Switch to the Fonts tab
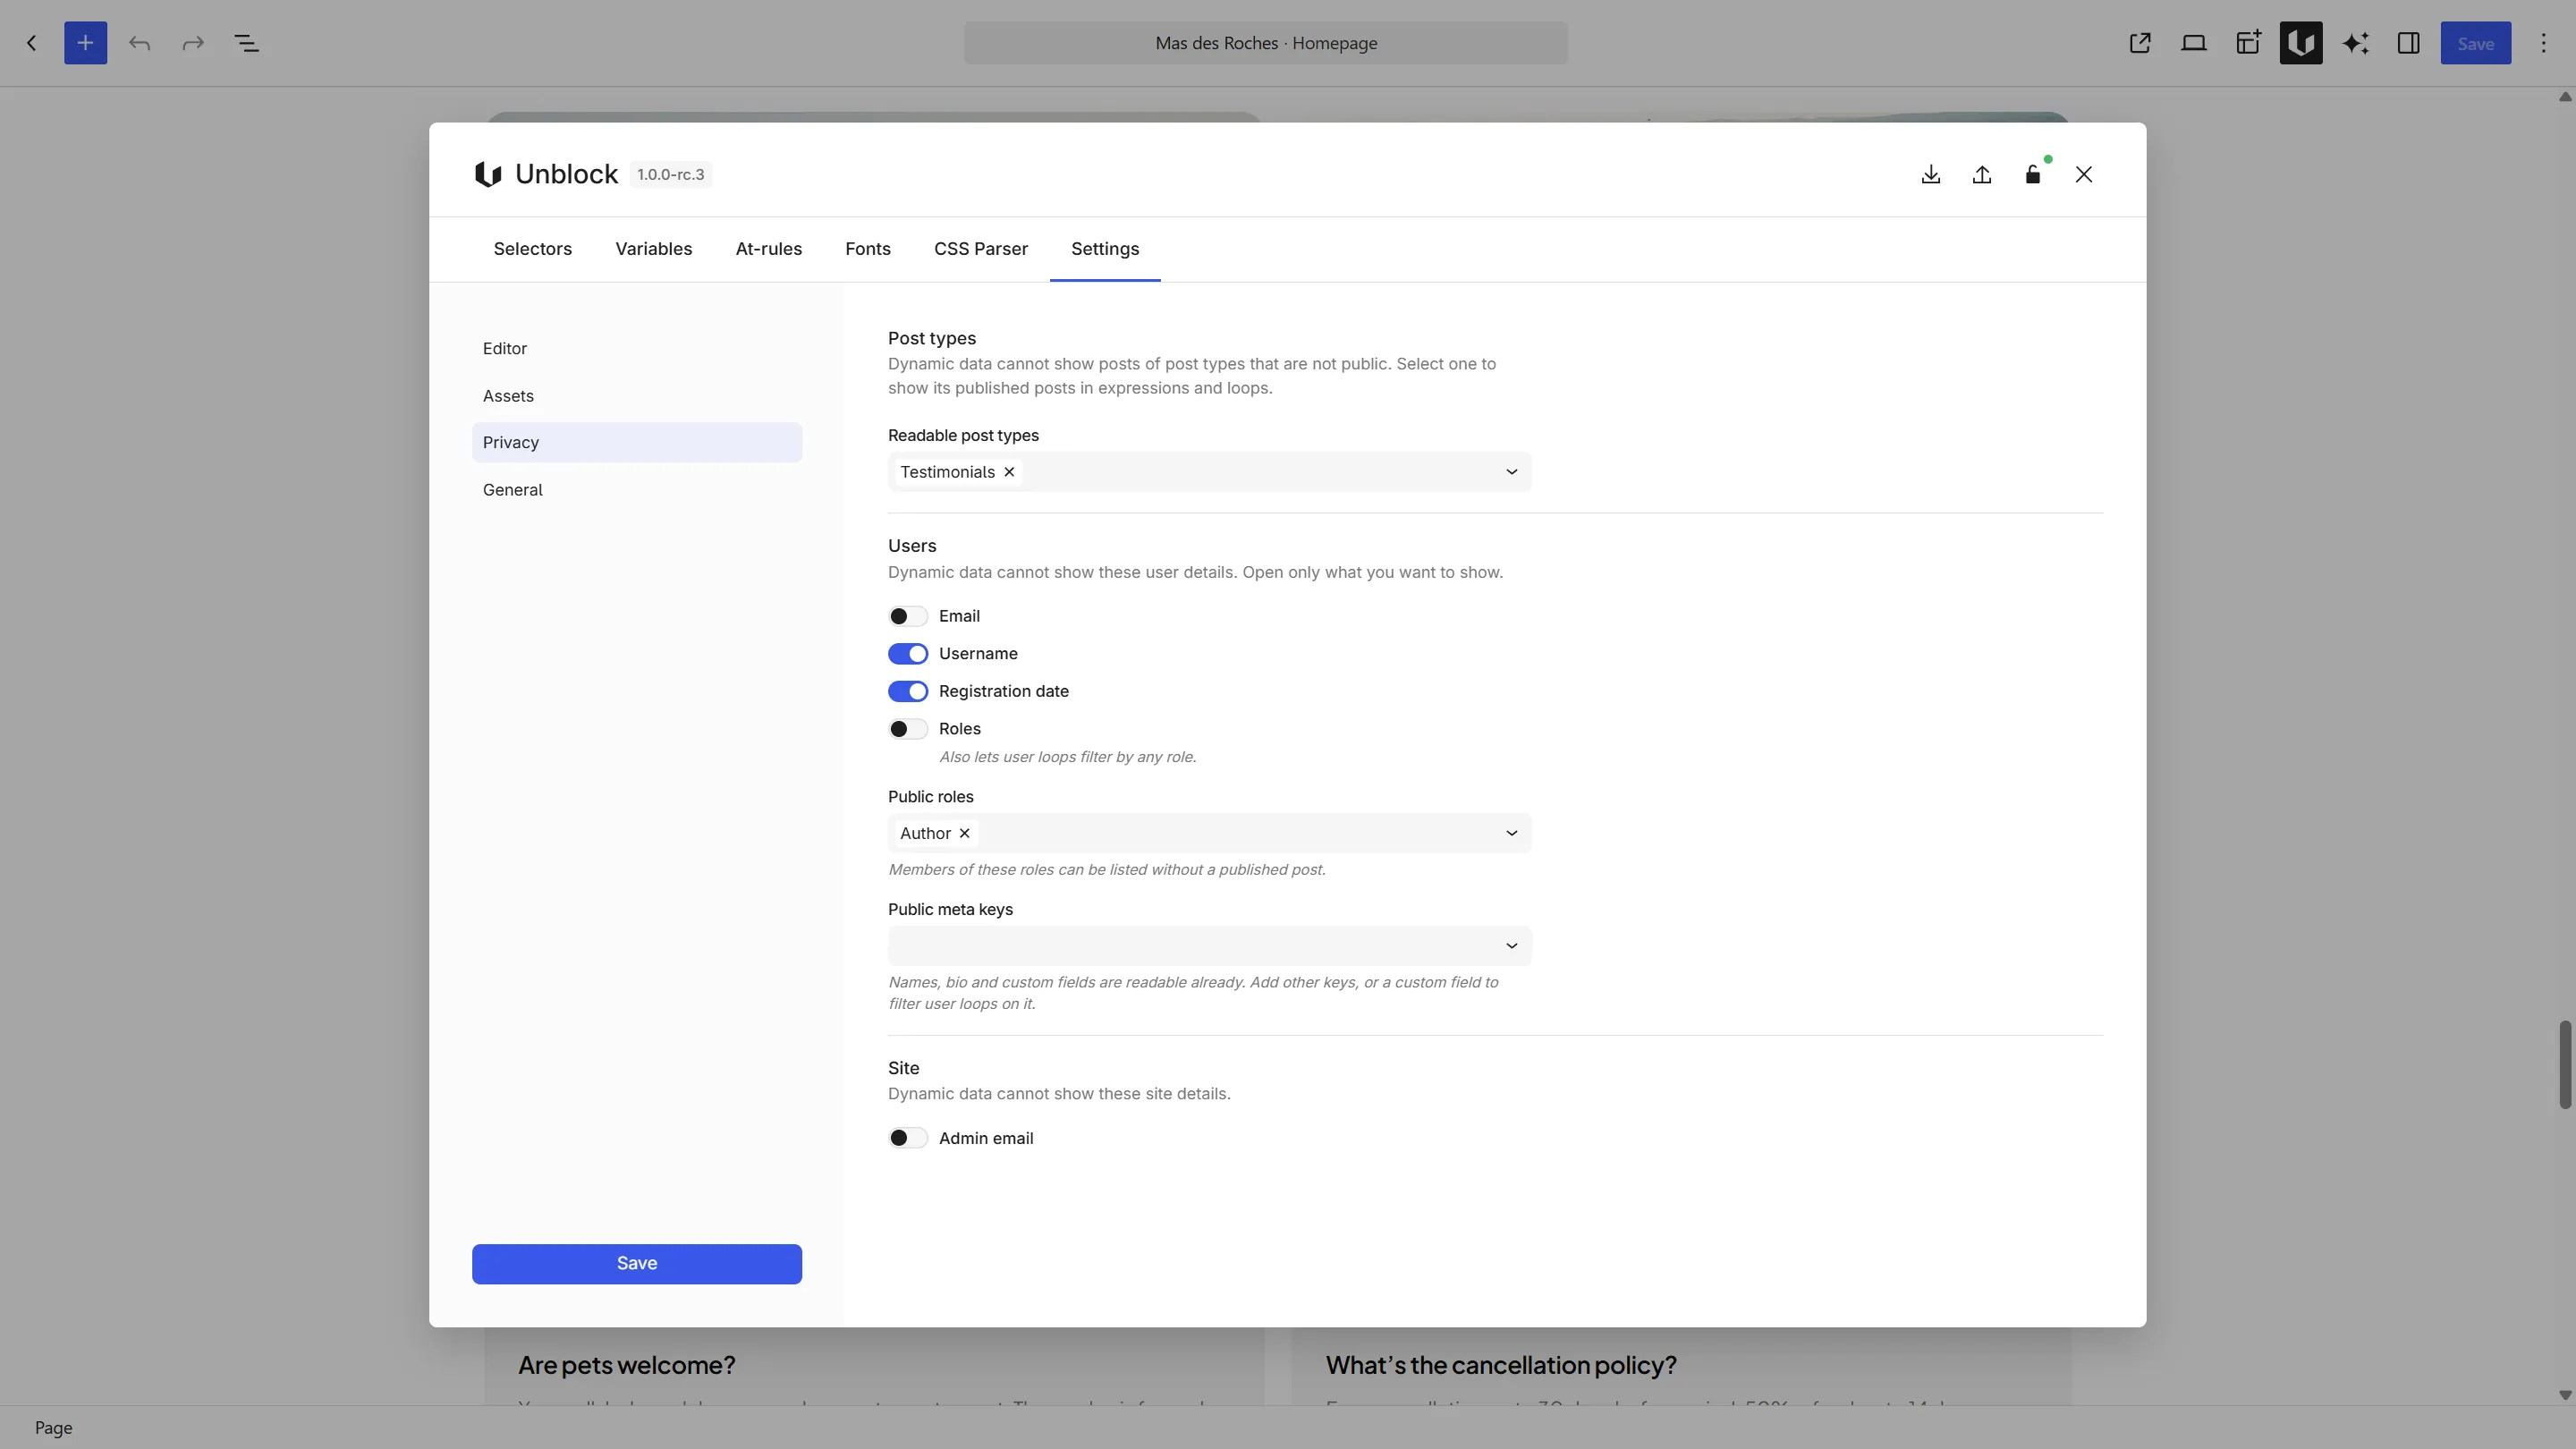This screenshot has width=2576, height=1449. pos(868,249)
